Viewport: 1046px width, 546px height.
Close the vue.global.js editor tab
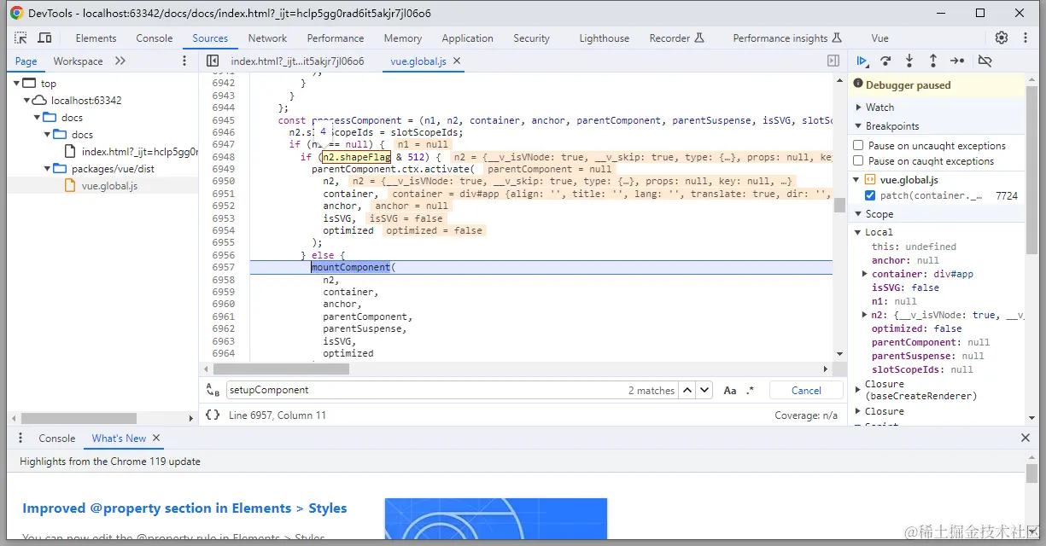457,61
